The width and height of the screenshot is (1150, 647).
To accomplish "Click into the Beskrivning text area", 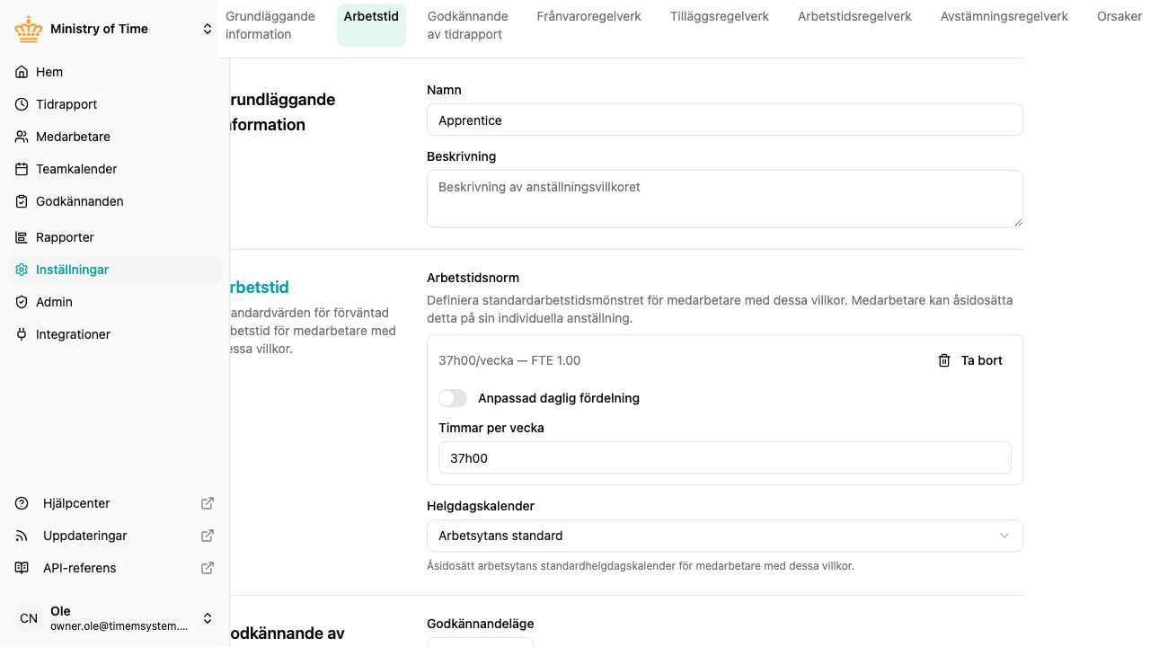I will click(725, 199).
